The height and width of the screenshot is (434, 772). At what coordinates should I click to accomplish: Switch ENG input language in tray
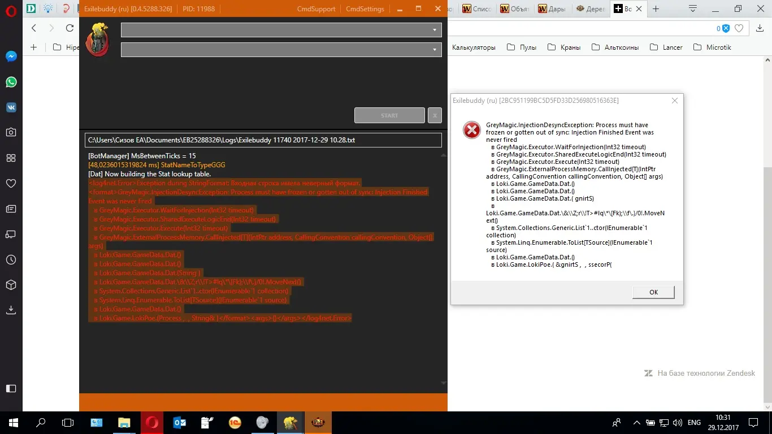(x=694, y=422)
